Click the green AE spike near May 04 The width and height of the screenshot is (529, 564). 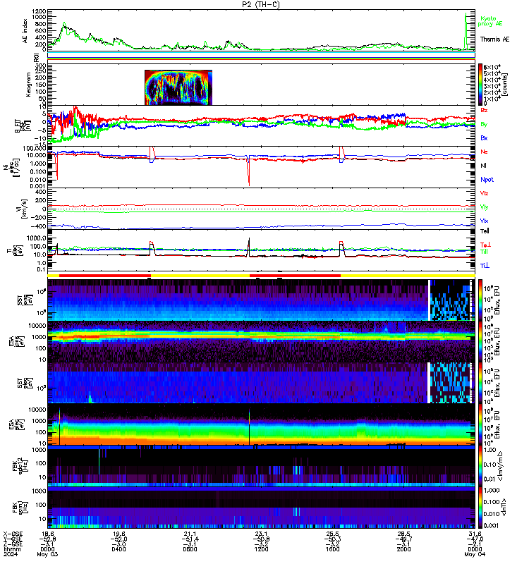click(466, 31)
